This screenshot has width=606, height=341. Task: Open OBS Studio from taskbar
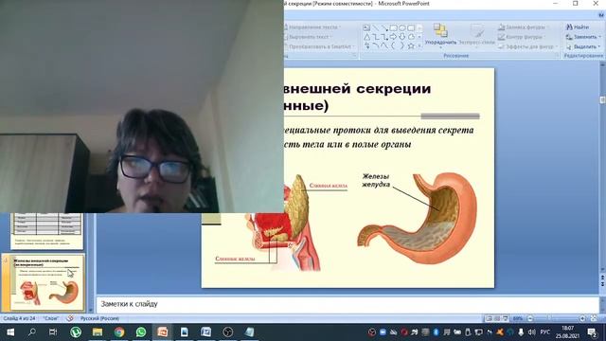click(x=228, y=332)
